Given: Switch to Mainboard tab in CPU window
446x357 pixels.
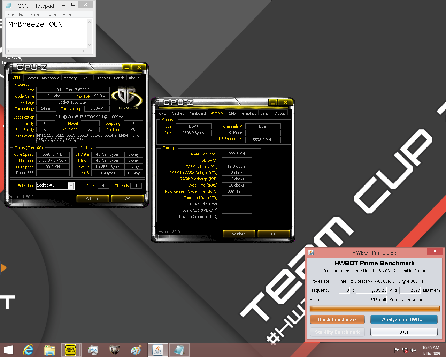Looking at the screenshot, I should point(51,78).
